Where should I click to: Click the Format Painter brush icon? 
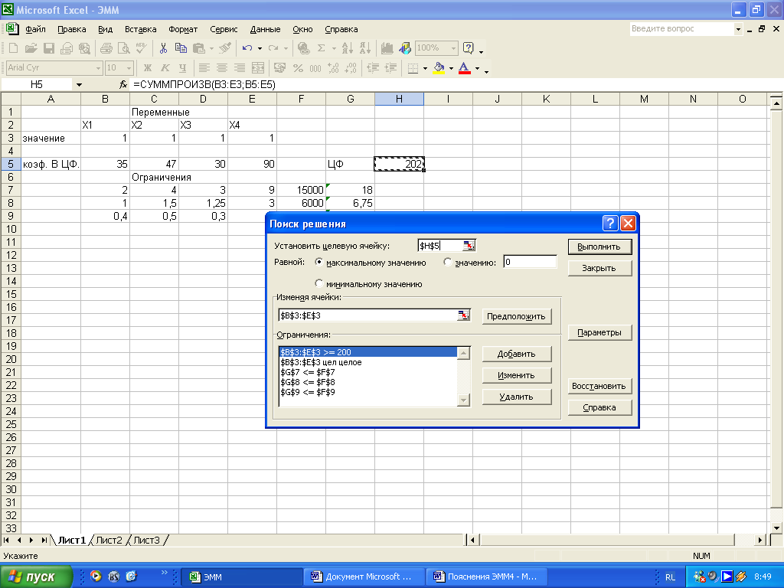click(x=224, y=48)
